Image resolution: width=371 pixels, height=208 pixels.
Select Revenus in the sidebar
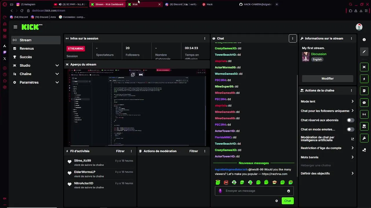pyautogui.click(x=36, y=49)
